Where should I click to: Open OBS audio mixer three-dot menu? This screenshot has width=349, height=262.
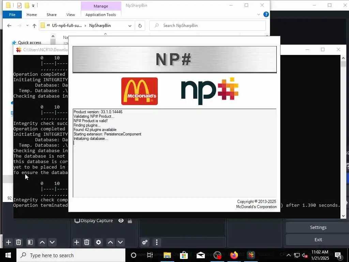click(x=157, y=242)
